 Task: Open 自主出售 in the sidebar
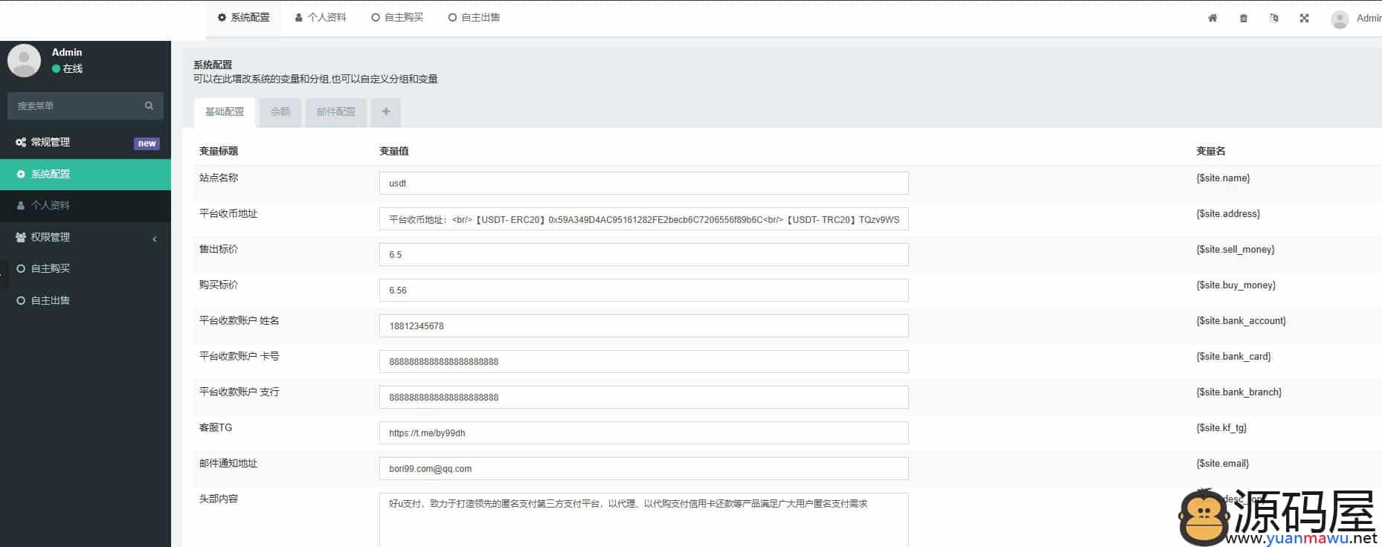(x=86, y=300)
